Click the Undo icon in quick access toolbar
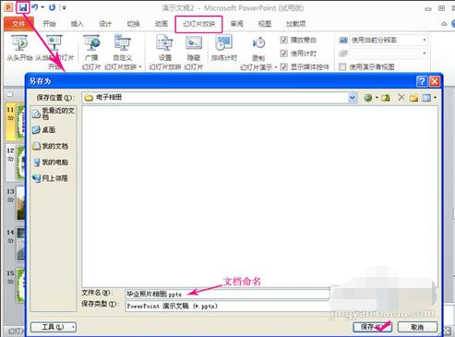This screenshot has width=455, height=337. pyautogui.click(x=35, y=7)
